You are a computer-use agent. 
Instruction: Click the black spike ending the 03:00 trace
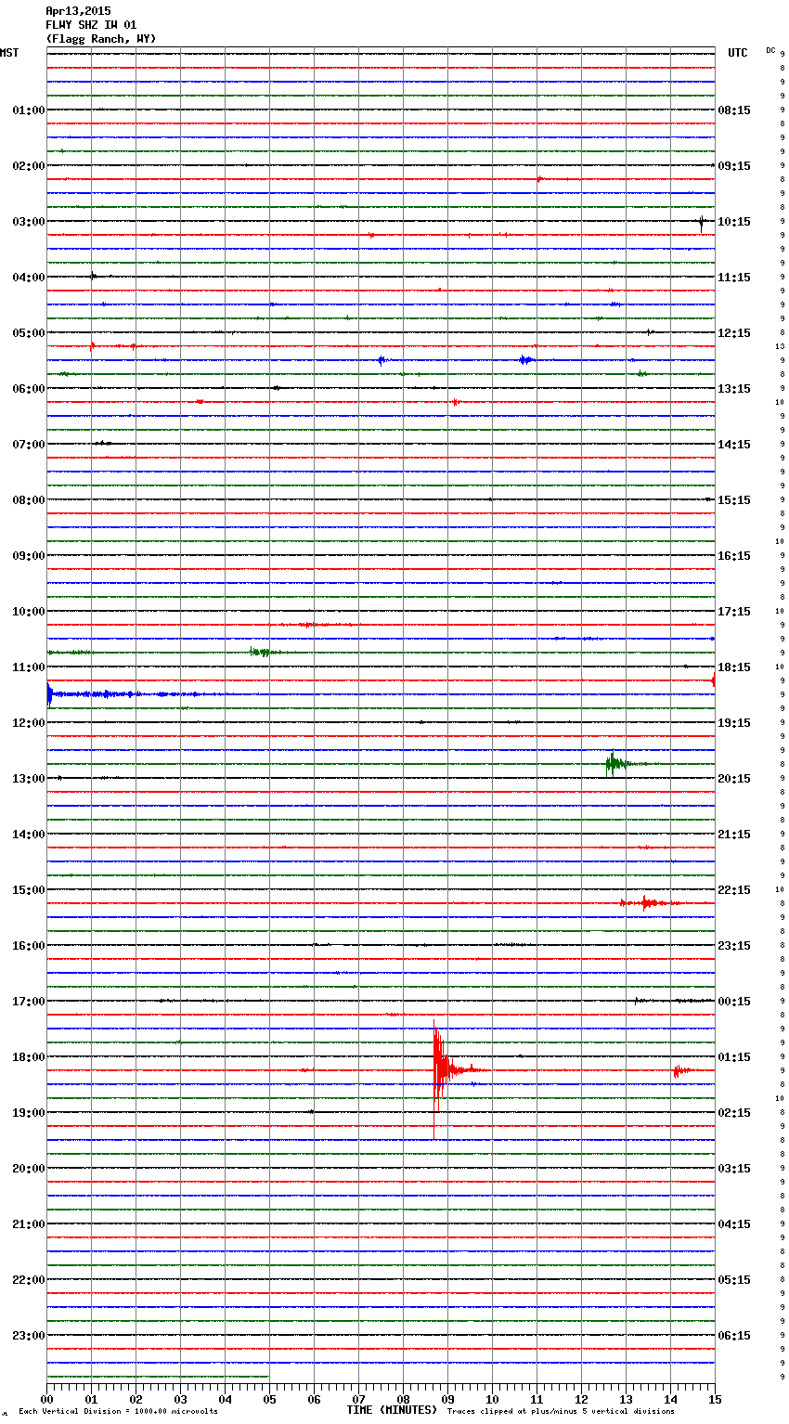click(x=702, y=222)
